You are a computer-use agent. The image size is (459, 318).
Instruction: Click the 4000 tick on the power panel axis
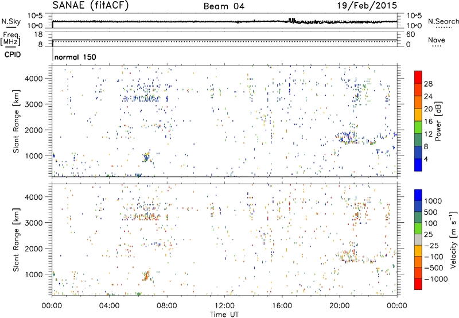[x=33, y=79]
